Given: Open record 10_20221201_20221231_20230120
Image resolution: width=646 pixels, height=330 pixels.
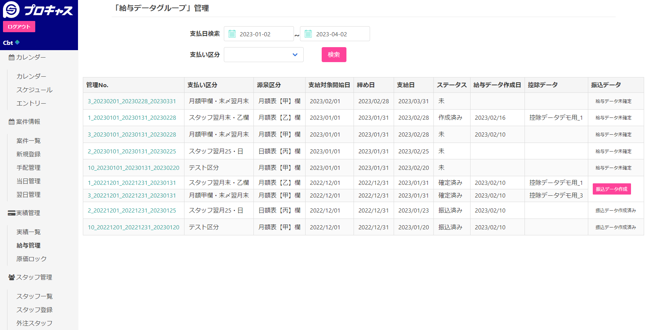Looking at the screenshot, I should 133,227.
